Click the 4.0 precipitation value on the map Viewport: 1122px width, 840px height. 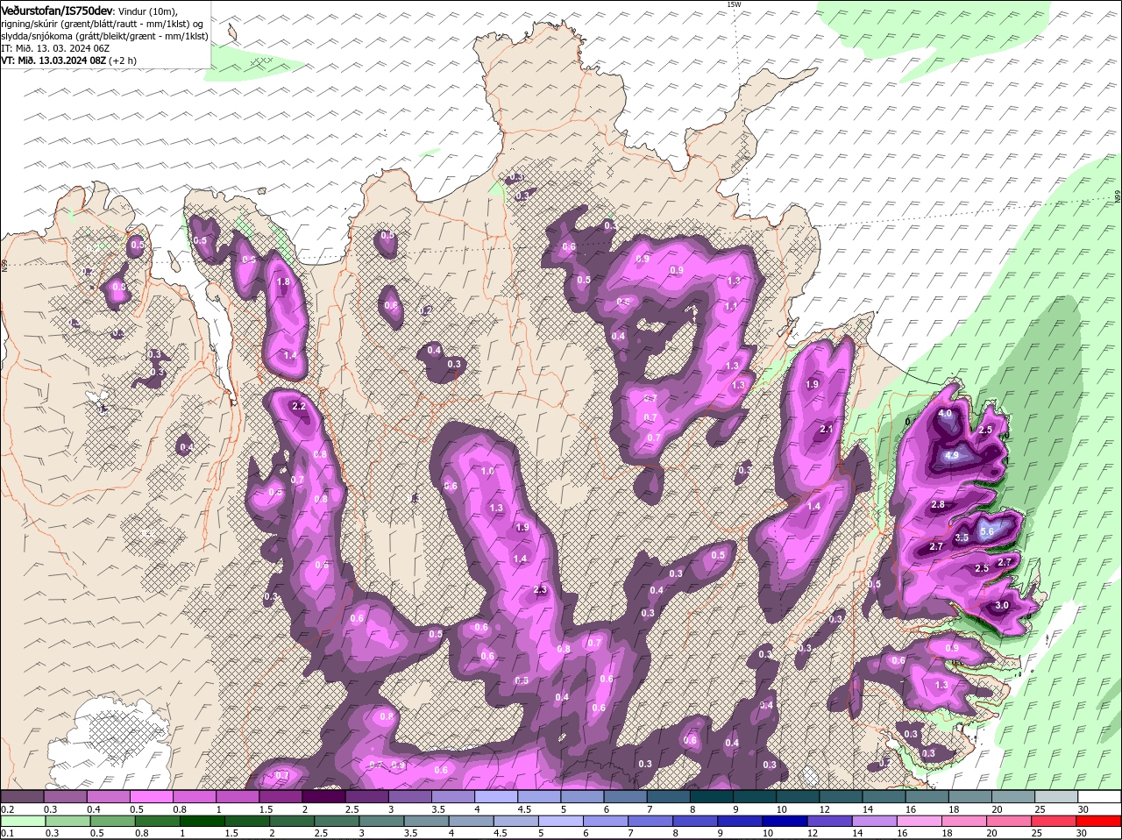(945, 413)
